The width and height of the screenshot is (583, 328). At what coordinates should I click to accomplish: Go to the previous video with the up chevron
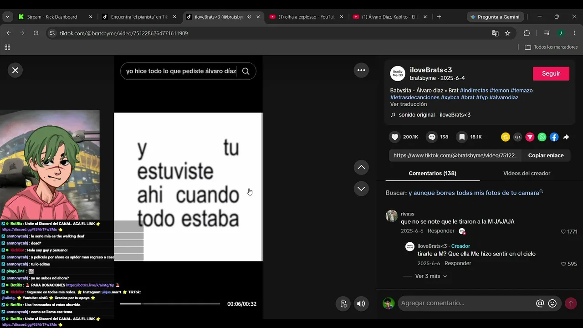pyautogui.click(x=361, y=167)
